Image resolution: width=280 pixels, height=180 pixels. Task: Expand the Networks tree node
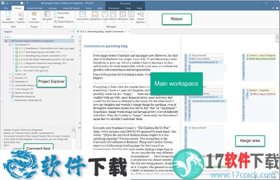(x=10, y=82)
